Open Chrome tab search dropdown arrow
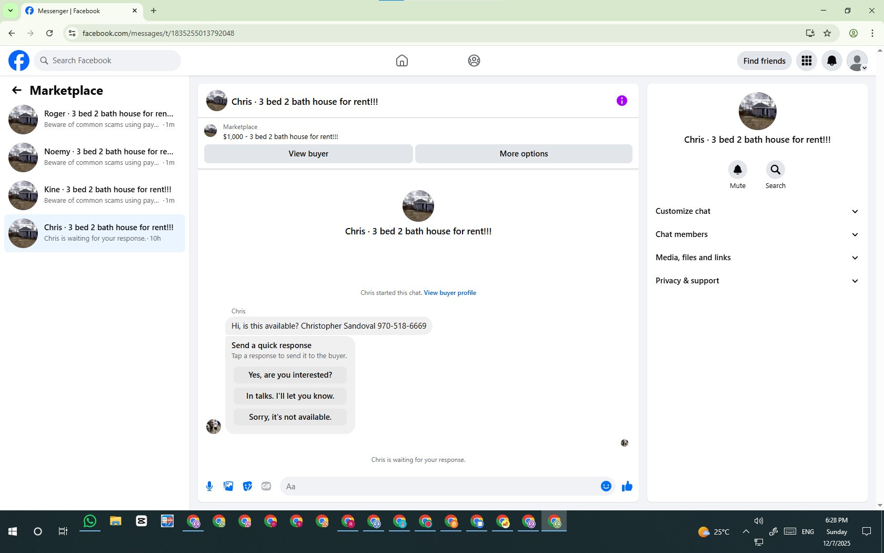This screenshot has width=884, height=553. coord(11,11)
